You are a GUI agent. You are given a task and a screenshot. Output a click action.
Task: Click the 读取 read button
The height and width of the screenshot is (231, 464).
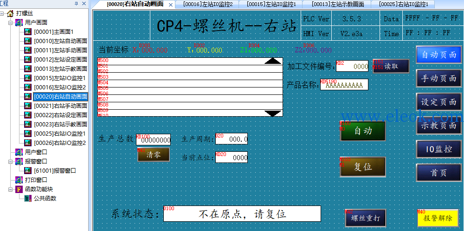(391, 66)
